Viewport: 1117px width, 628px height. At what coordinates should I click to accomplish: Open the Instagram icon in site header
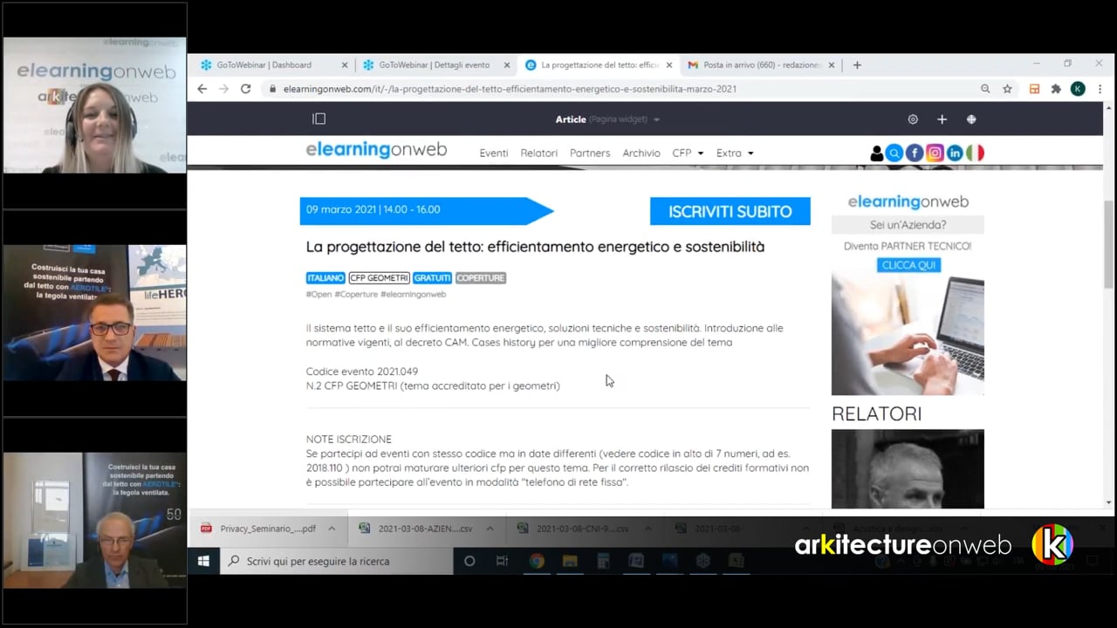pos(935,154)
